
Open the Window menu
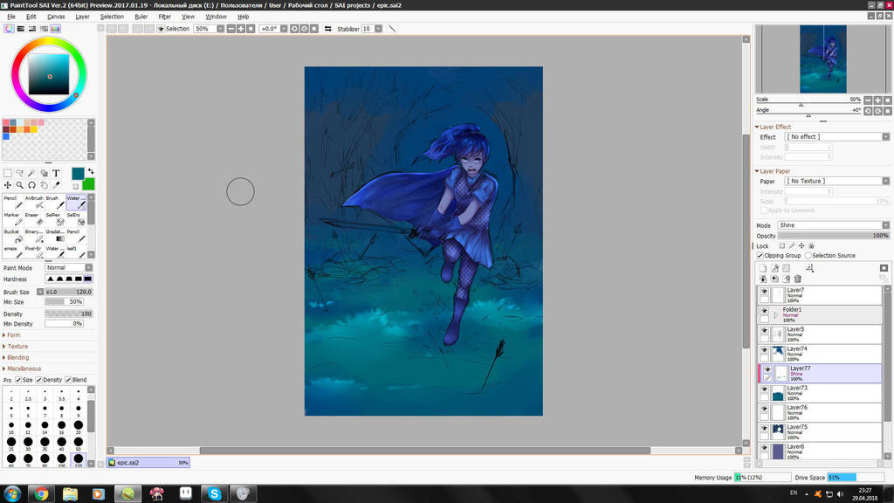click(217, 17)
